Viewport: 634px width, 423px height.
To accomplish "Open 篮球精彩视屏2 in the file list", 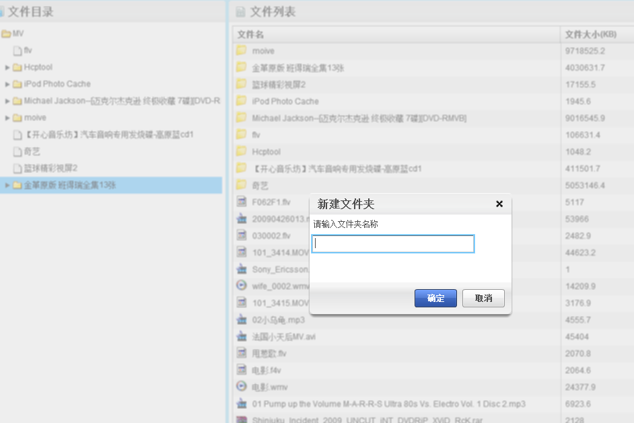I will (279, 85).
